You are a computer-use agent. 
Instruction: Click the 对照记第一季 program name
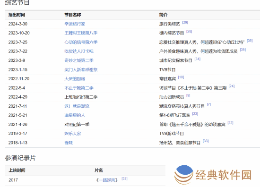(77, 124)
